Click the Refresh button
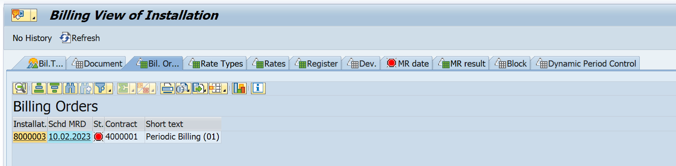676x166 pixels. click(80, 38)
